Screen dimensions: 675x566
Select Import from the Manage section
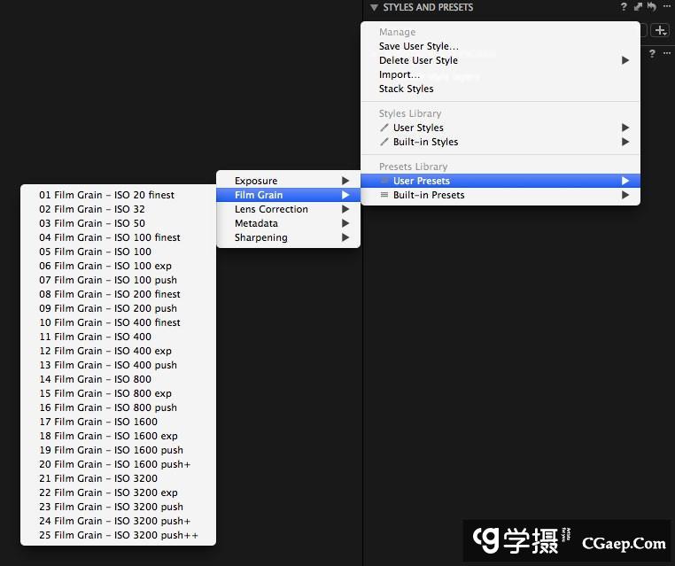400,74
